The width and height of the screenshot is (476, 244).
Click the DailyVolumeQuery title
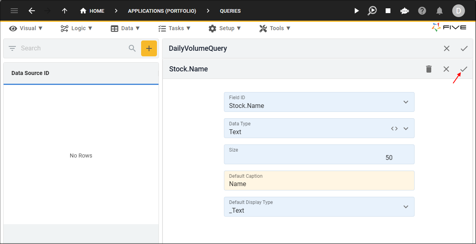point(198,48)
